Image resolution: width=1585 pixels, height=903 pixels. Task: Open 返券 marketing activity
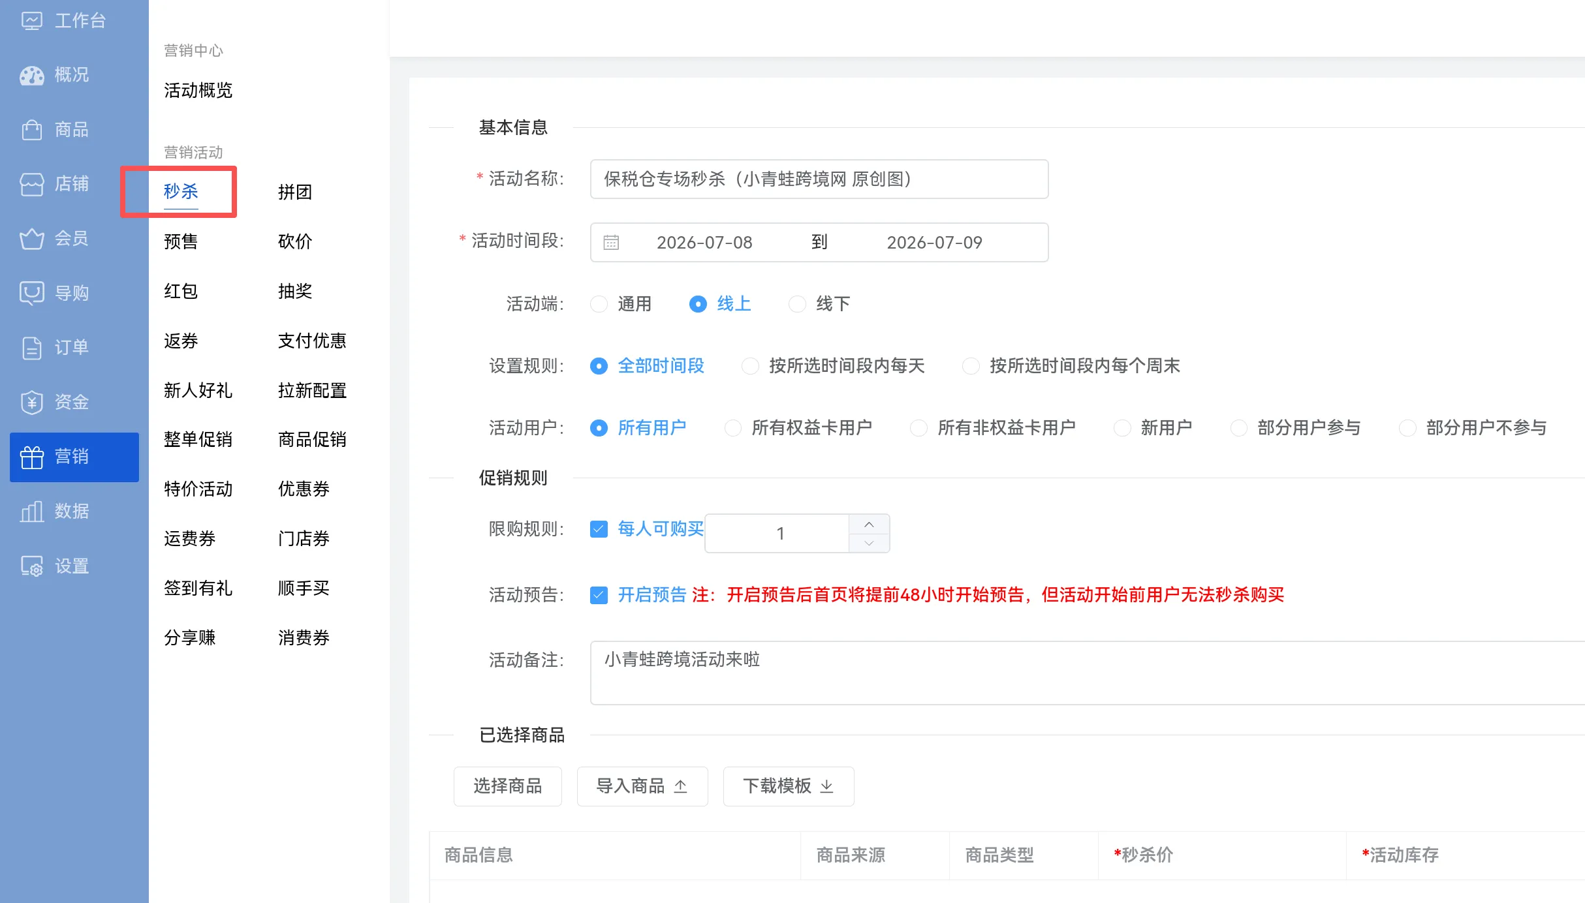181,341
